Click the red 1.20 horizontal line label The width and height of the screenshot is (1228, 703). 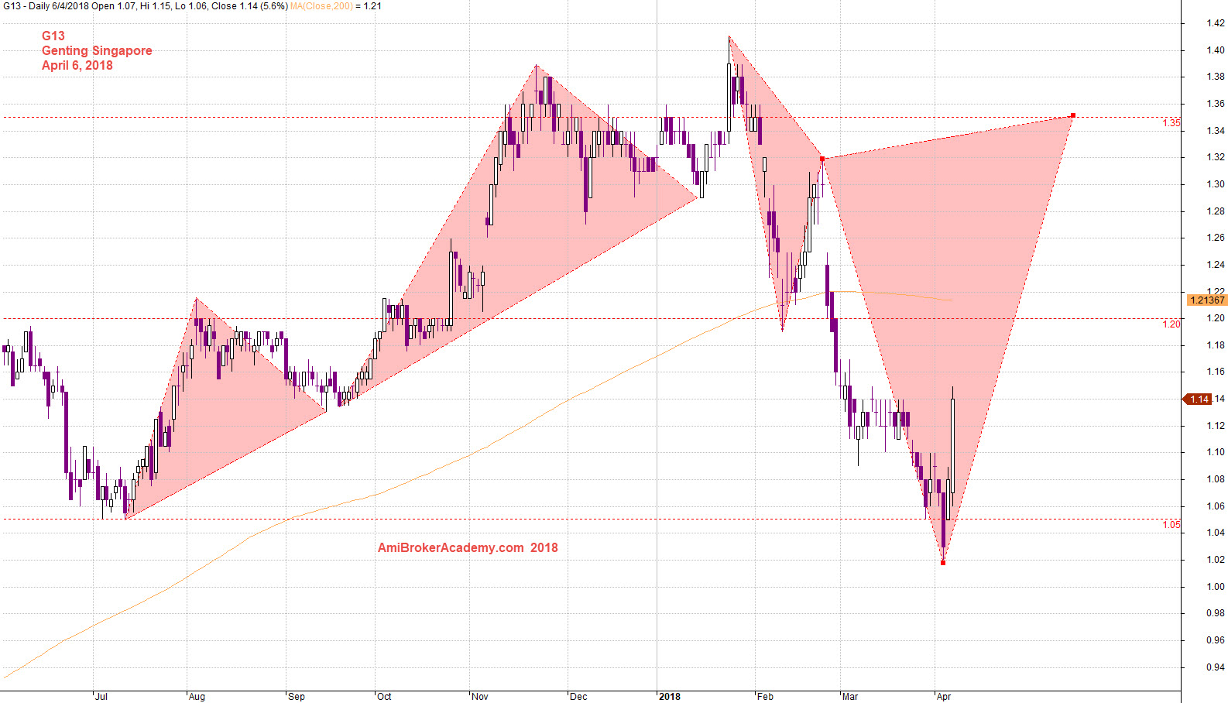[1171, 324]
